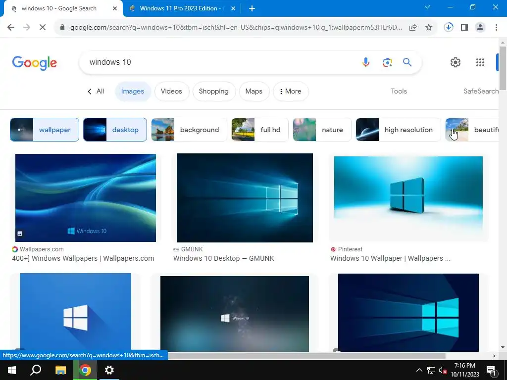Open SafeSearch settings
Image resolution: width=507 pixels, height=380 pixels.
[481, 92]
